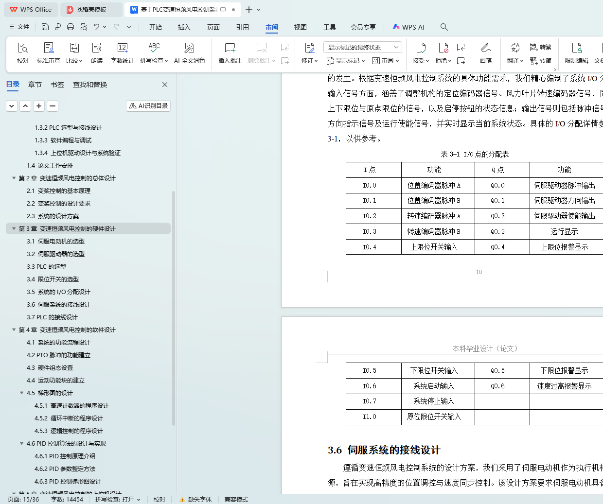
Task: Open the 开始 ribbon tab
Action: (156, 27)
